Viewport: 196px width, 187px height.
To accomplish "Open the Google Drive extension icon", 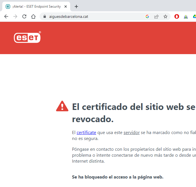I will [x=195, y=16].
